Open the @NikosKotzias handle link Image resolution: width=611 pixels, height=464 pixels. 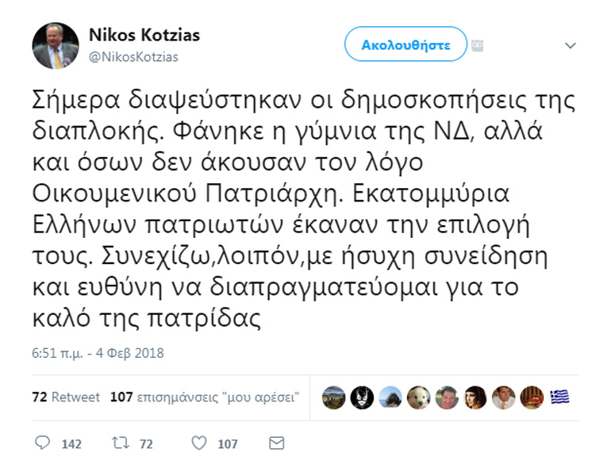(x=133, y=56)
